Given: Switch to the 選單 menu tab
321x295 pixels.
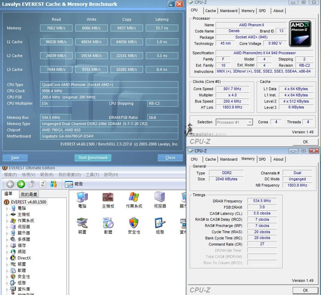Looking at the screenshot, I should click(x=8, y=194).
